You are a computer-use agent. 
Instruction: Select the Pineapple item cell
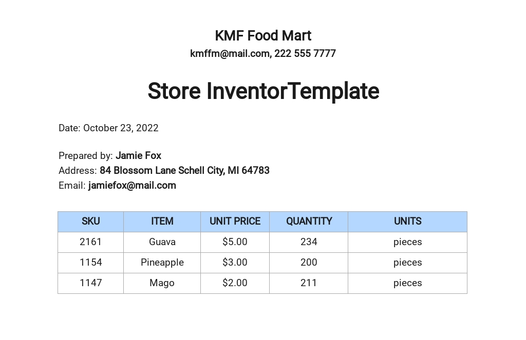coord(162,263)
